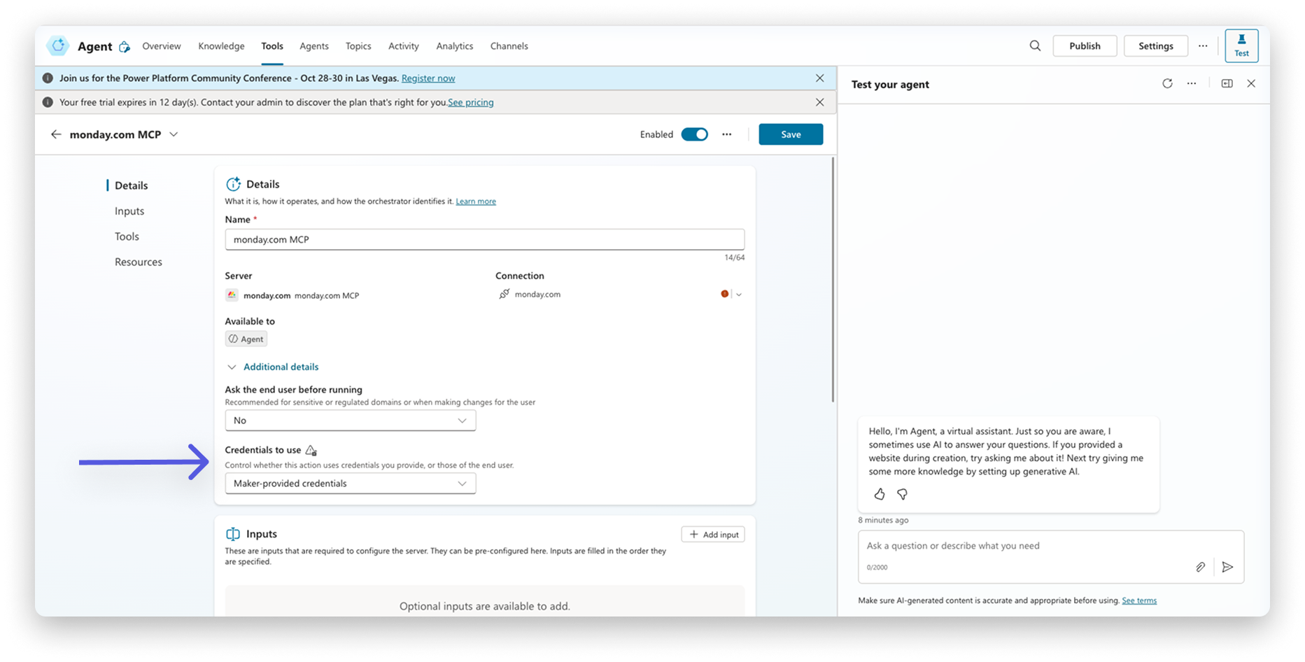This screenshot has height=662, width=1305.
Task: Open the See pricing link
Action: click(x=471, y=102)
